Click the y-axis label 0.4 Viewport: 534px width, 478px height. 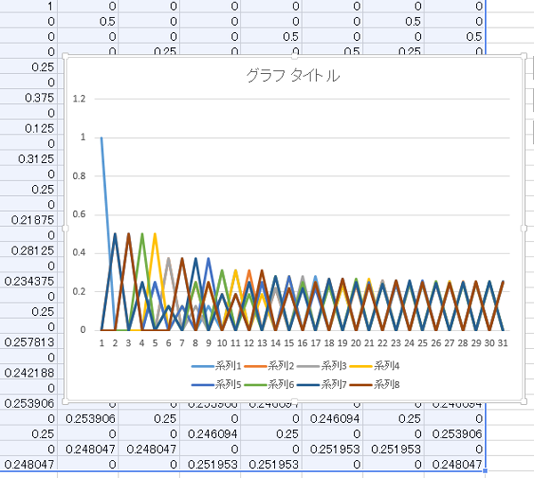(79, 253)
